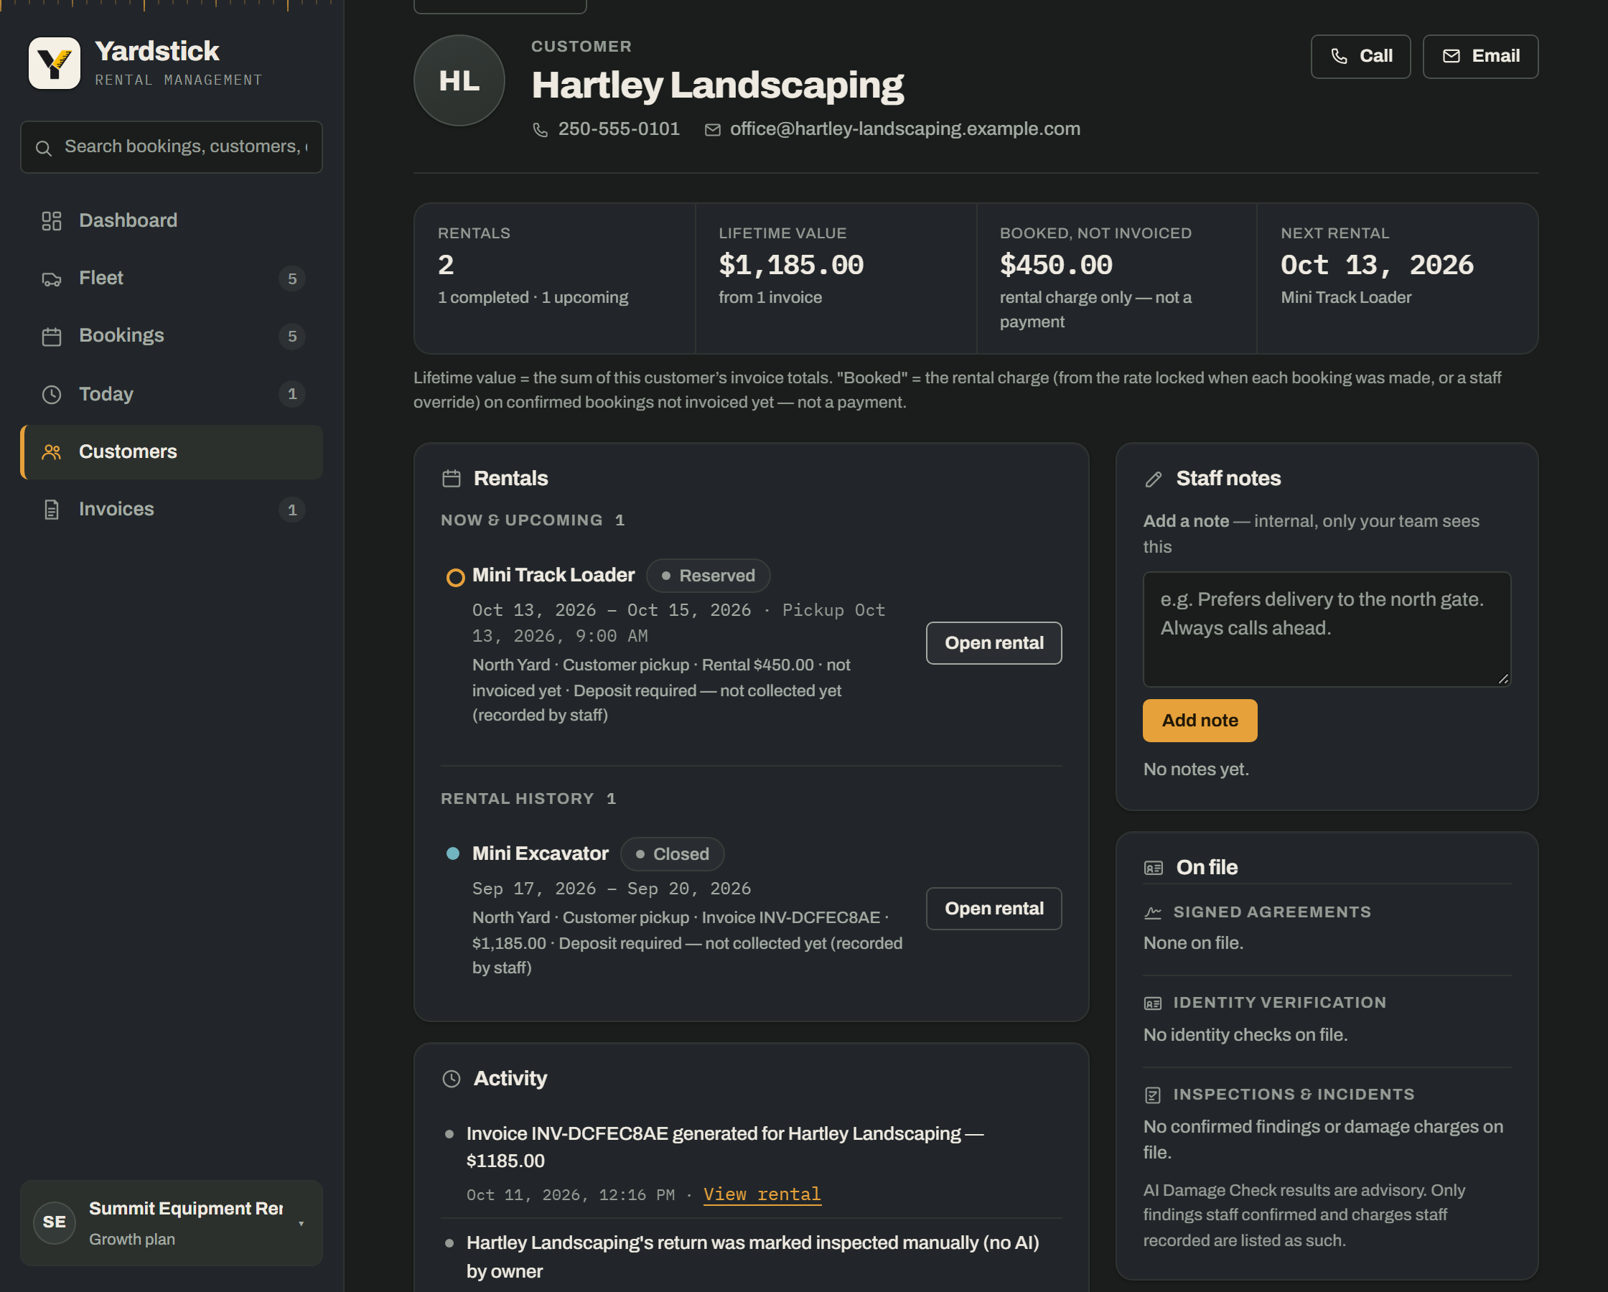Click the pencil icon next to Staff notes
The image size is (1608, 1292).
point(1153,479)
